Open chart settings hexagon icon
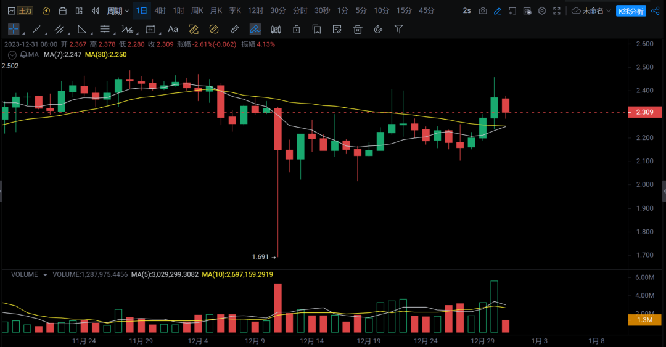This screenshot has height=347, width=666. tap(542, 10)
